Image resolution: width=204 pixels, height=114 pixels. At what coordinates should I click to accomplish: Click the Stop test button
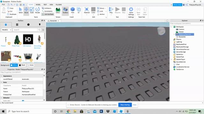coord(124,10)
